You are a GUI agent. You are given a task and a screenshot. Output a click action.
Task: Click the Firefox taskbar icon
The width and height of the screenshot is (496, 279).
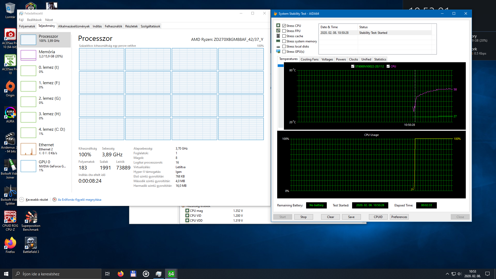[x=120, y=274]
